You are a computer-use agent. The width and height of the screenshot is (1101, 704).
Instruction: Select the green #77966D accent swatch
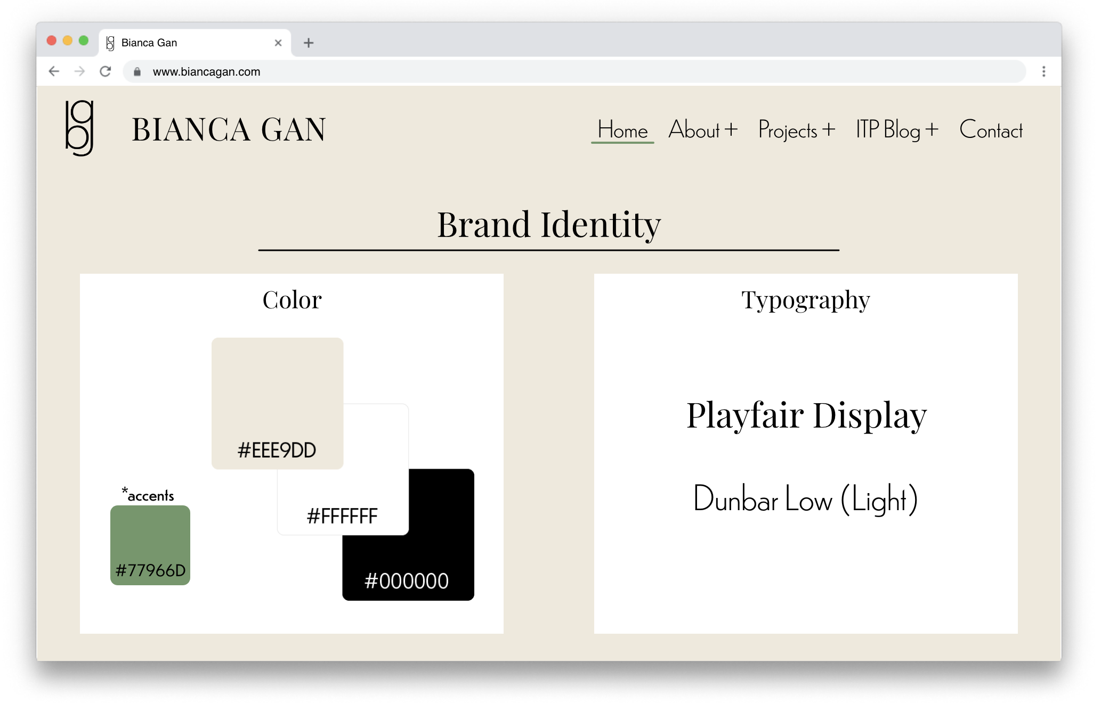150,545
